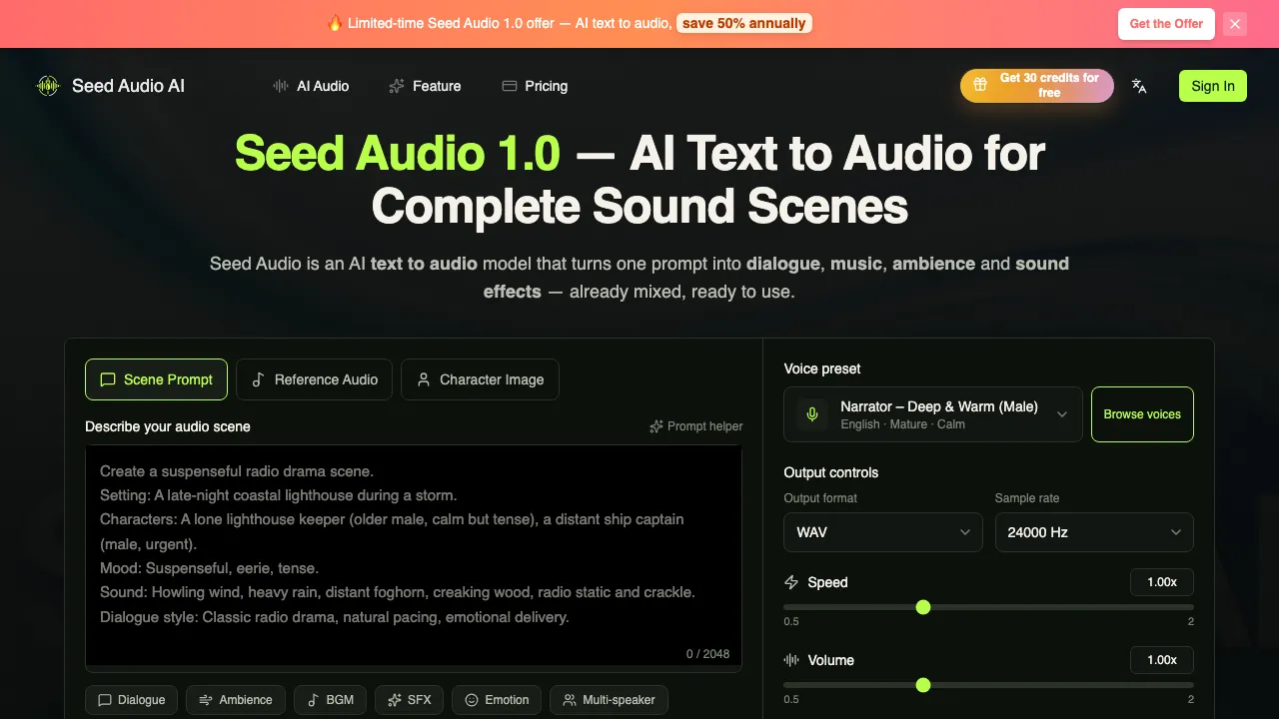
Task: Open the AI Audio menu
Action: pos(311,86)
